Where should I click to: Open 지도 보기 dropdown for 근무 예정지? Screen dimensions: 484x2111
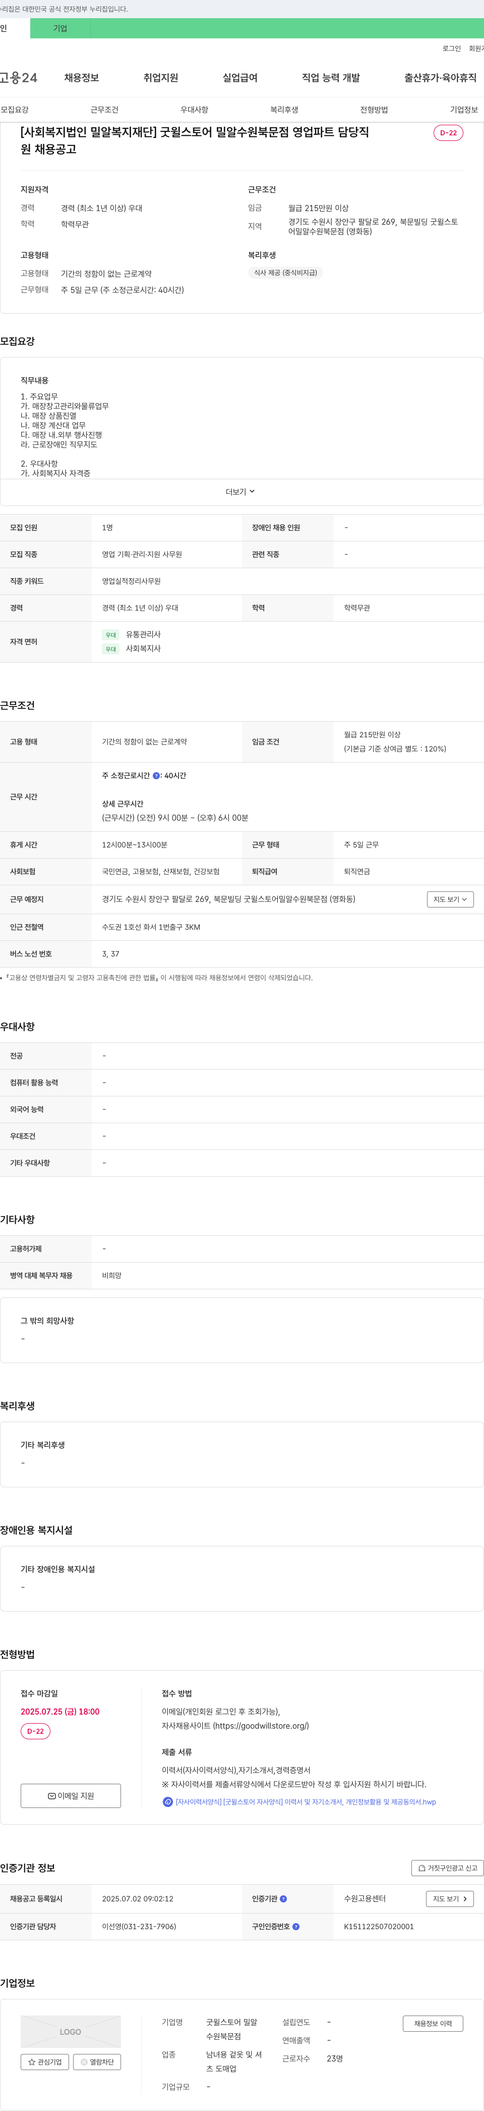(451, 900)
